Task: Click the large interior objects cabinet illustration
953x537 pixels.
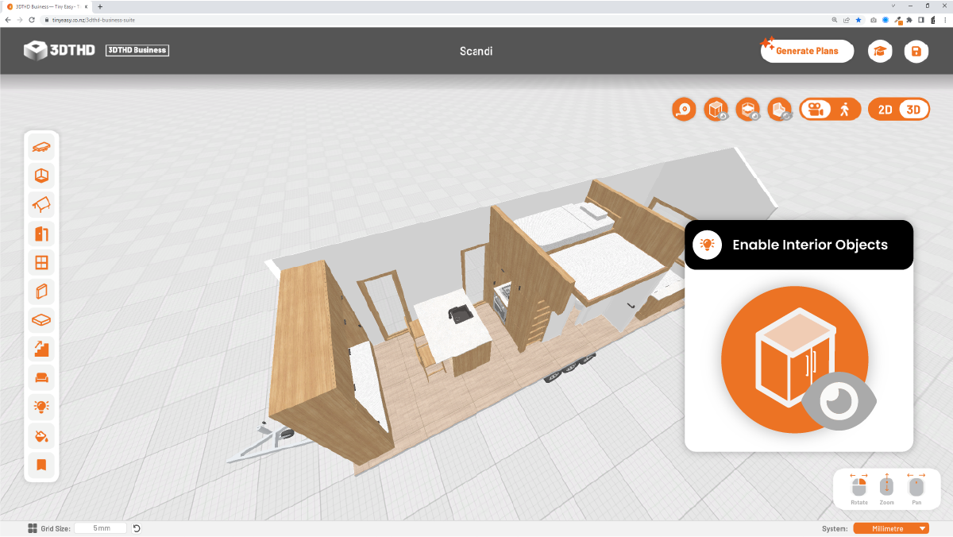Action: pos(799,360)
